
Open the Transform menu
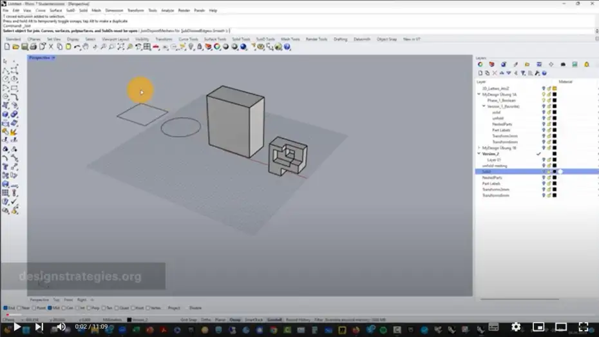point(136,10)
